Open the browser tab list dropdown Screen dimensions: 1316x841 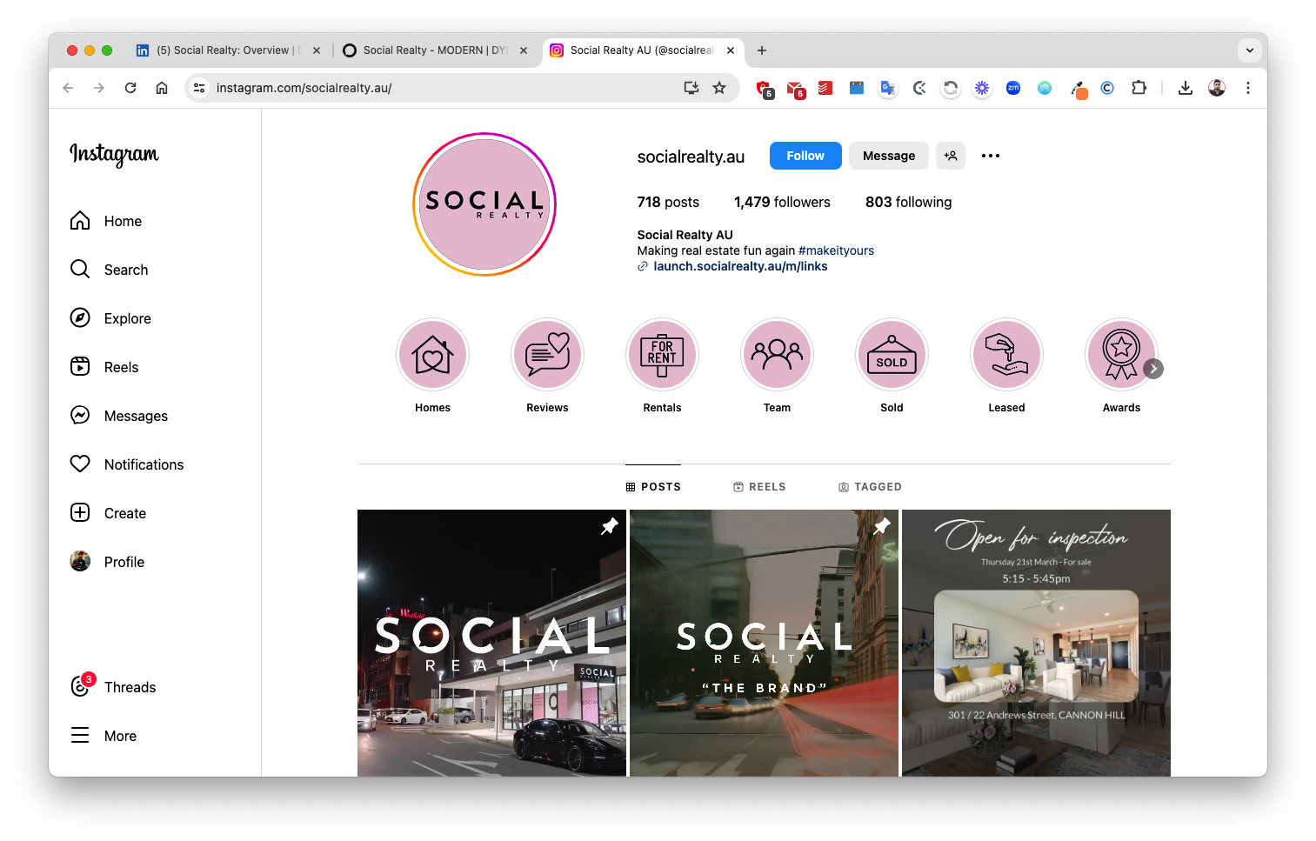coord(1249,50)
